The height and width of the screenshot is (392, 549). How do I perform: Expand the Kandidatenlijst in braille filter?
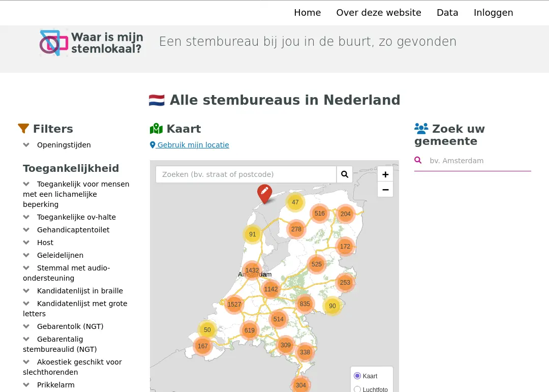pyautogui.click(x=26, y=291)
